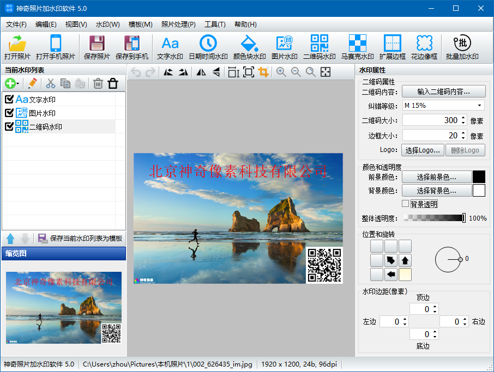Open the 模板(M) menu
Screen dimensions: 494x372
pyautogui.click(x=141, y=24)
